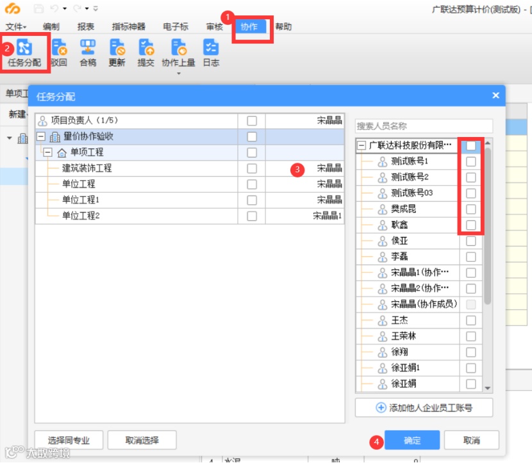
Task: Switch to the 协作 tab
Action: pos(249,27)
